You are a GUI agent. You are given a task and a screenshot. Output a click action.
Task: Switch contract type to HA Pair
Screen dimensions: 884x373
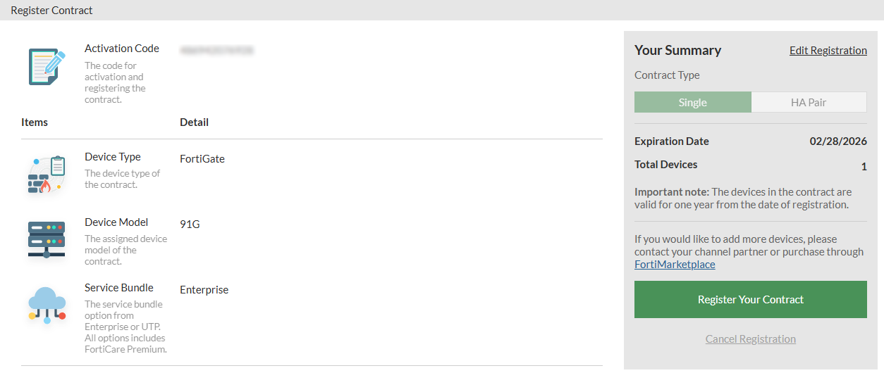[x=808, y=103]
